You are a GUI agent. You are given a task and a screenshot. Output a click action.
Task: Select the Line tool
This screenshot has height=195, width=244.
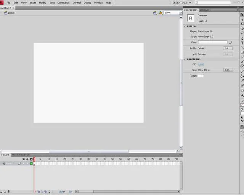point(242,48)
